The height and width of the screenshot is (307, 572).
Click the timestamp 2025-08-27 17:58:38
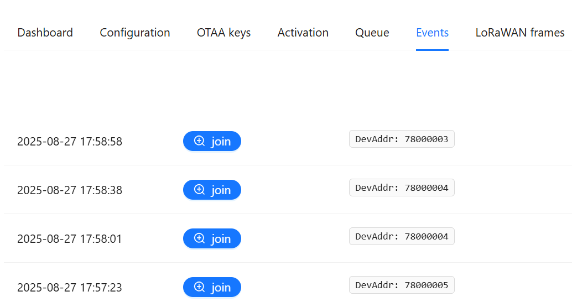point(70,190)
